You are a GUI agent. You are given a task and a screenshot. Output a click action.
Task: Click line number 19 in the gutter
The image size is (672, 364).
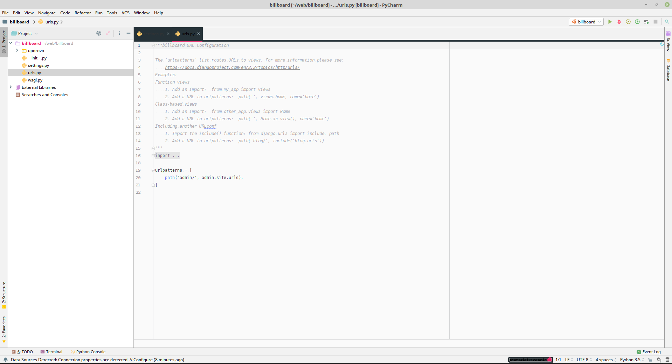pos(138,170)
